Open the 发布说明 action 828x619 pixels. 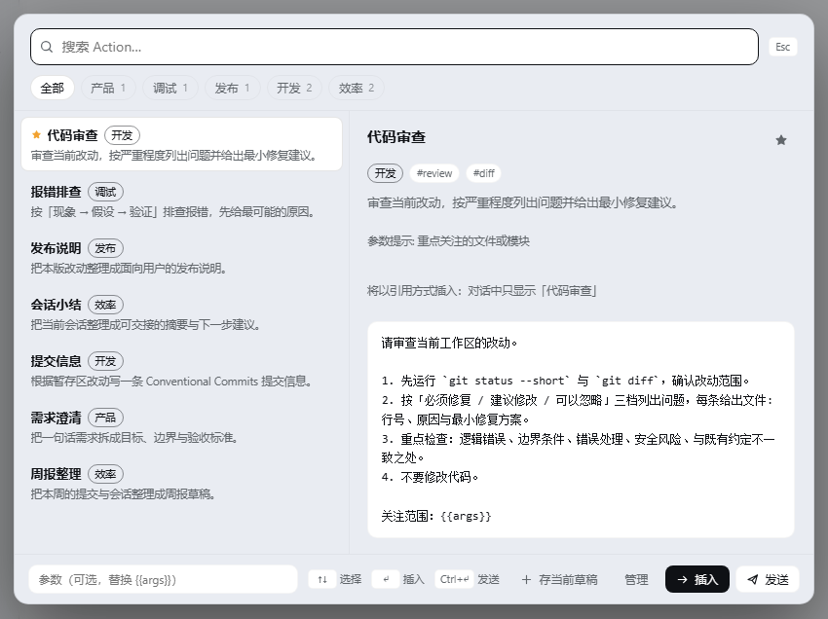pos(181,258)
